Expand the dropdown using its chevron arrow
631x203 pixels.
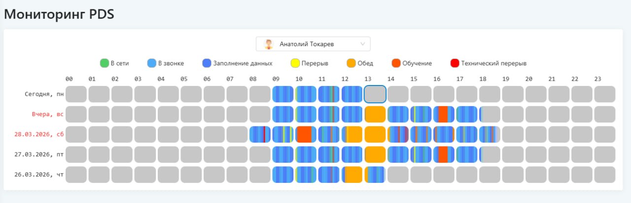pos(363,44)
